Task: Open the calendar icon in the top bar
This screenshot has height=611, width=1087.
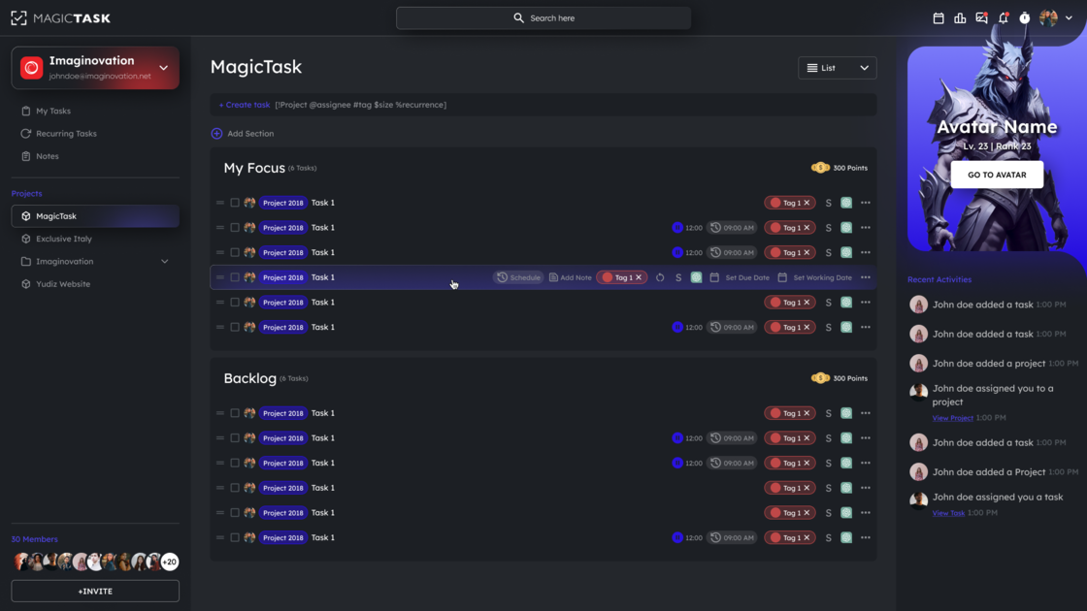Action: click(x=939, y=17)
